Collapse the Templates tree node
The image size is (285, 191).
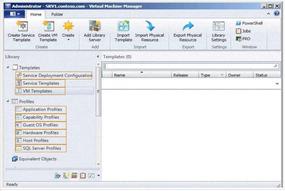(x=8, y=67)
